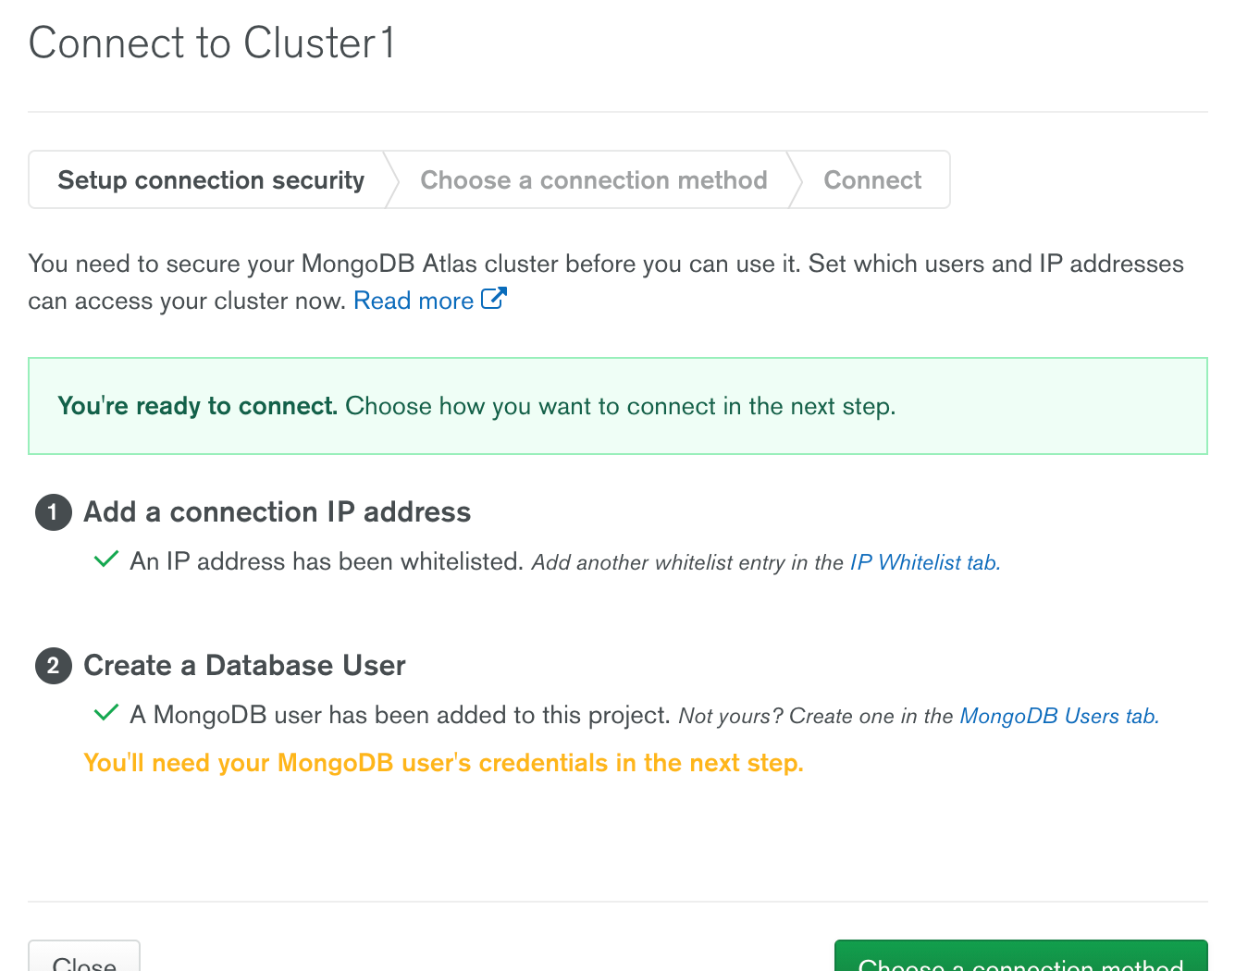Select the Setup connection security step
1260x971 pixels.
coord(211,180)
